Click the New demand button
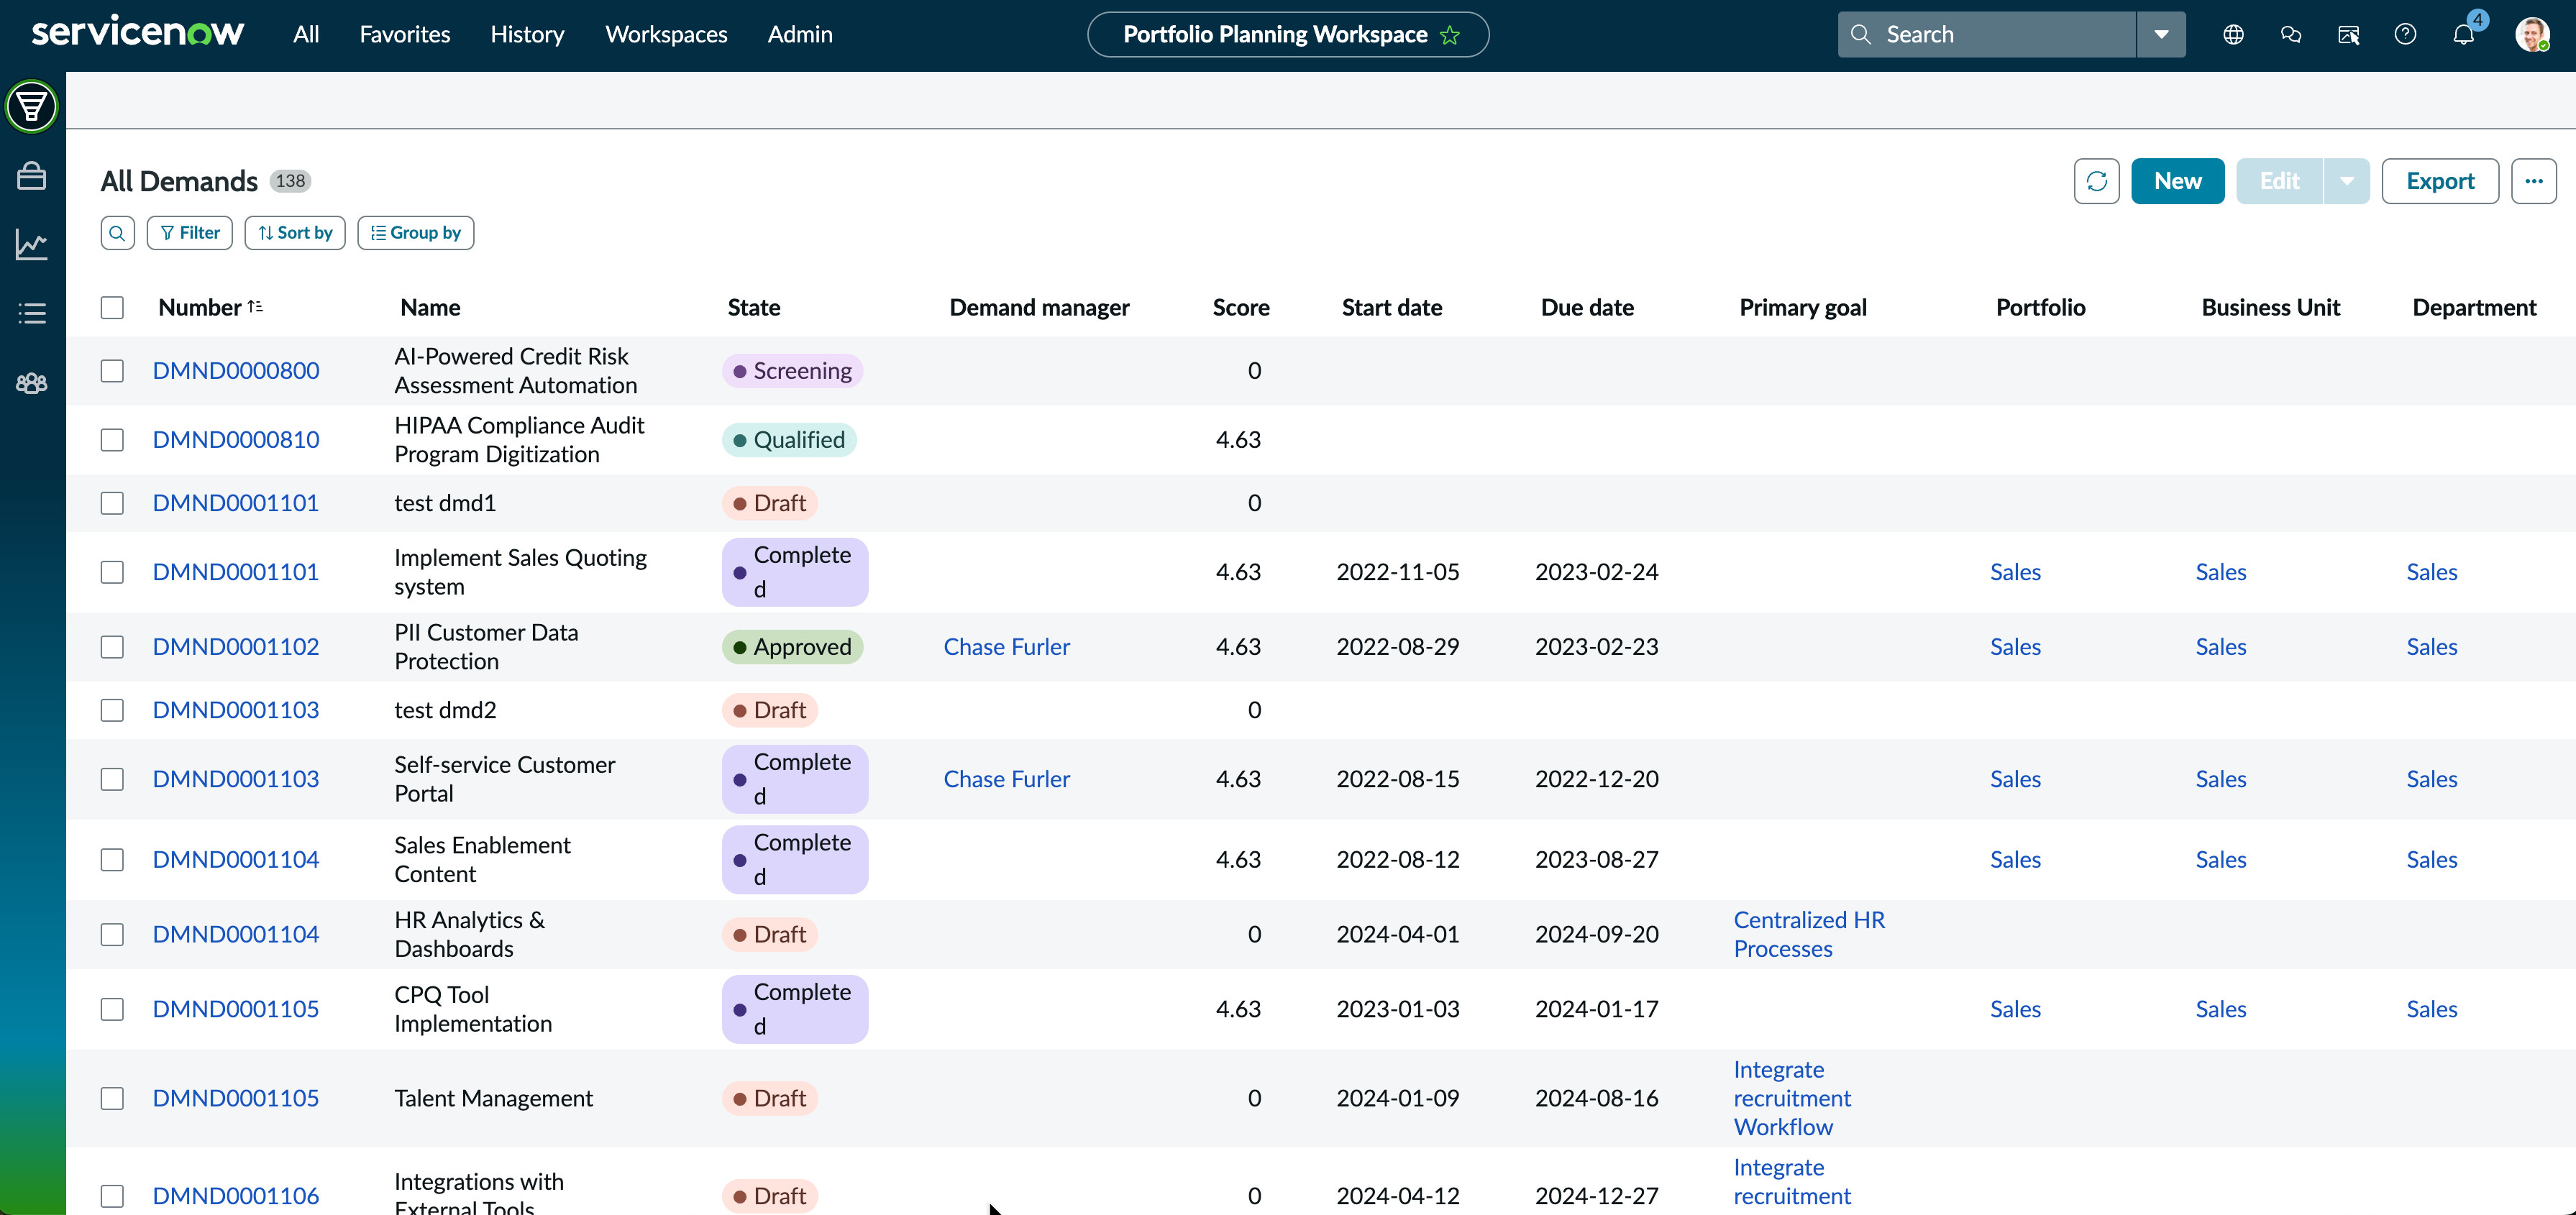The image size is (2576, 1215). click(2177, 181)
